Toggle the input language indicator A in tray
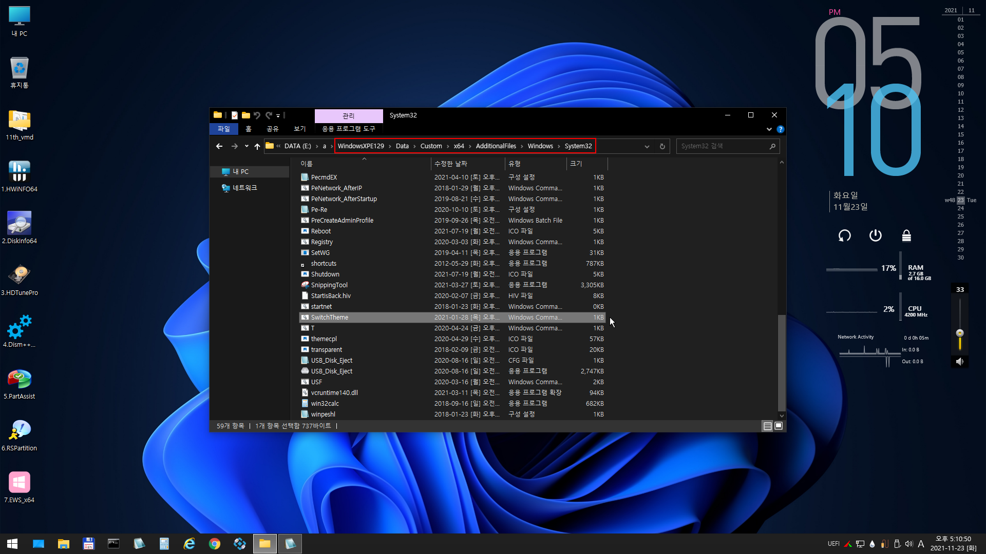 click(x=921, y=544)
